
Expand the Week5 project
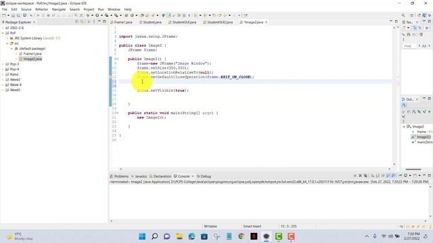click(x=3, y=90)
